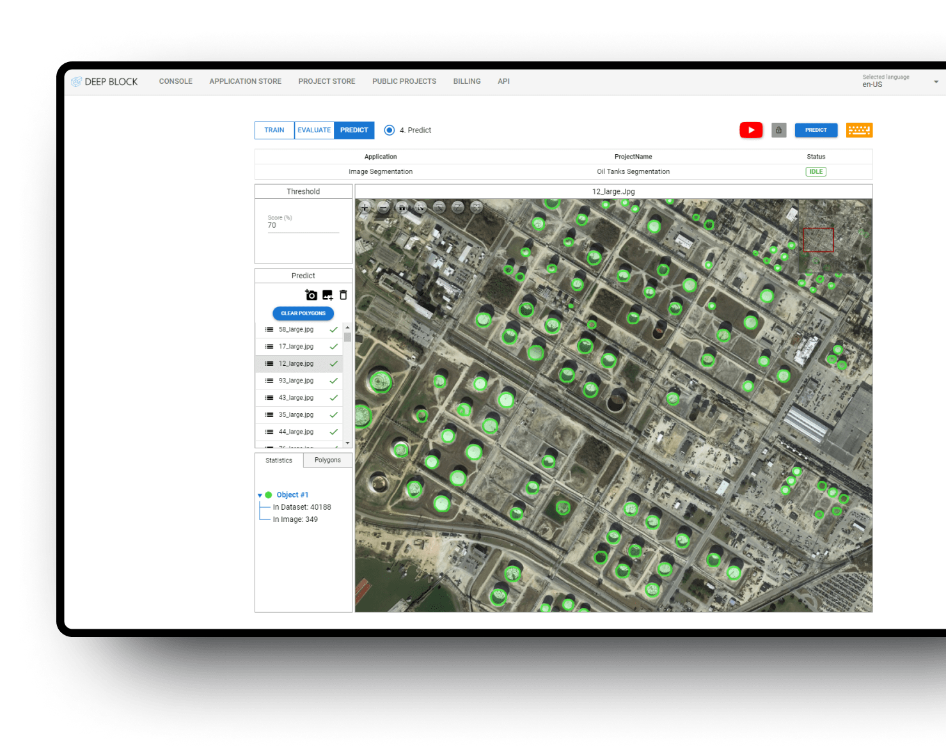Select the 4. Predict radio button
Viewport: 946px width, 747px height.
click(390, 130)
